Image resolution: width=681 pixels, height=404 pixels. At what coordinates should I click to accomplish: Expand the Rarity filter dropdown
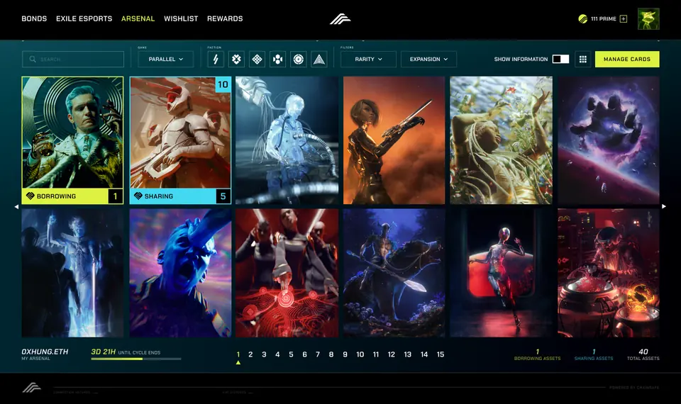[x=368, y=59]
